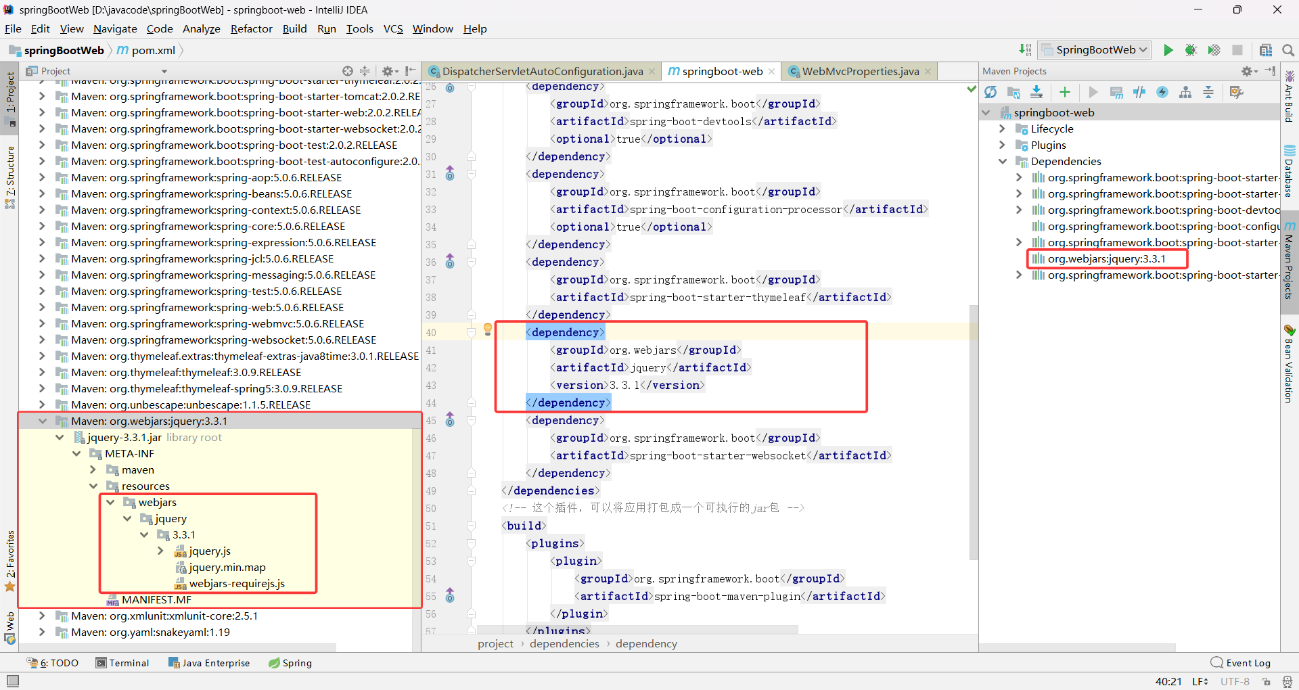
Task: Open the Project Structure dialog
Action: (1266, 50)
